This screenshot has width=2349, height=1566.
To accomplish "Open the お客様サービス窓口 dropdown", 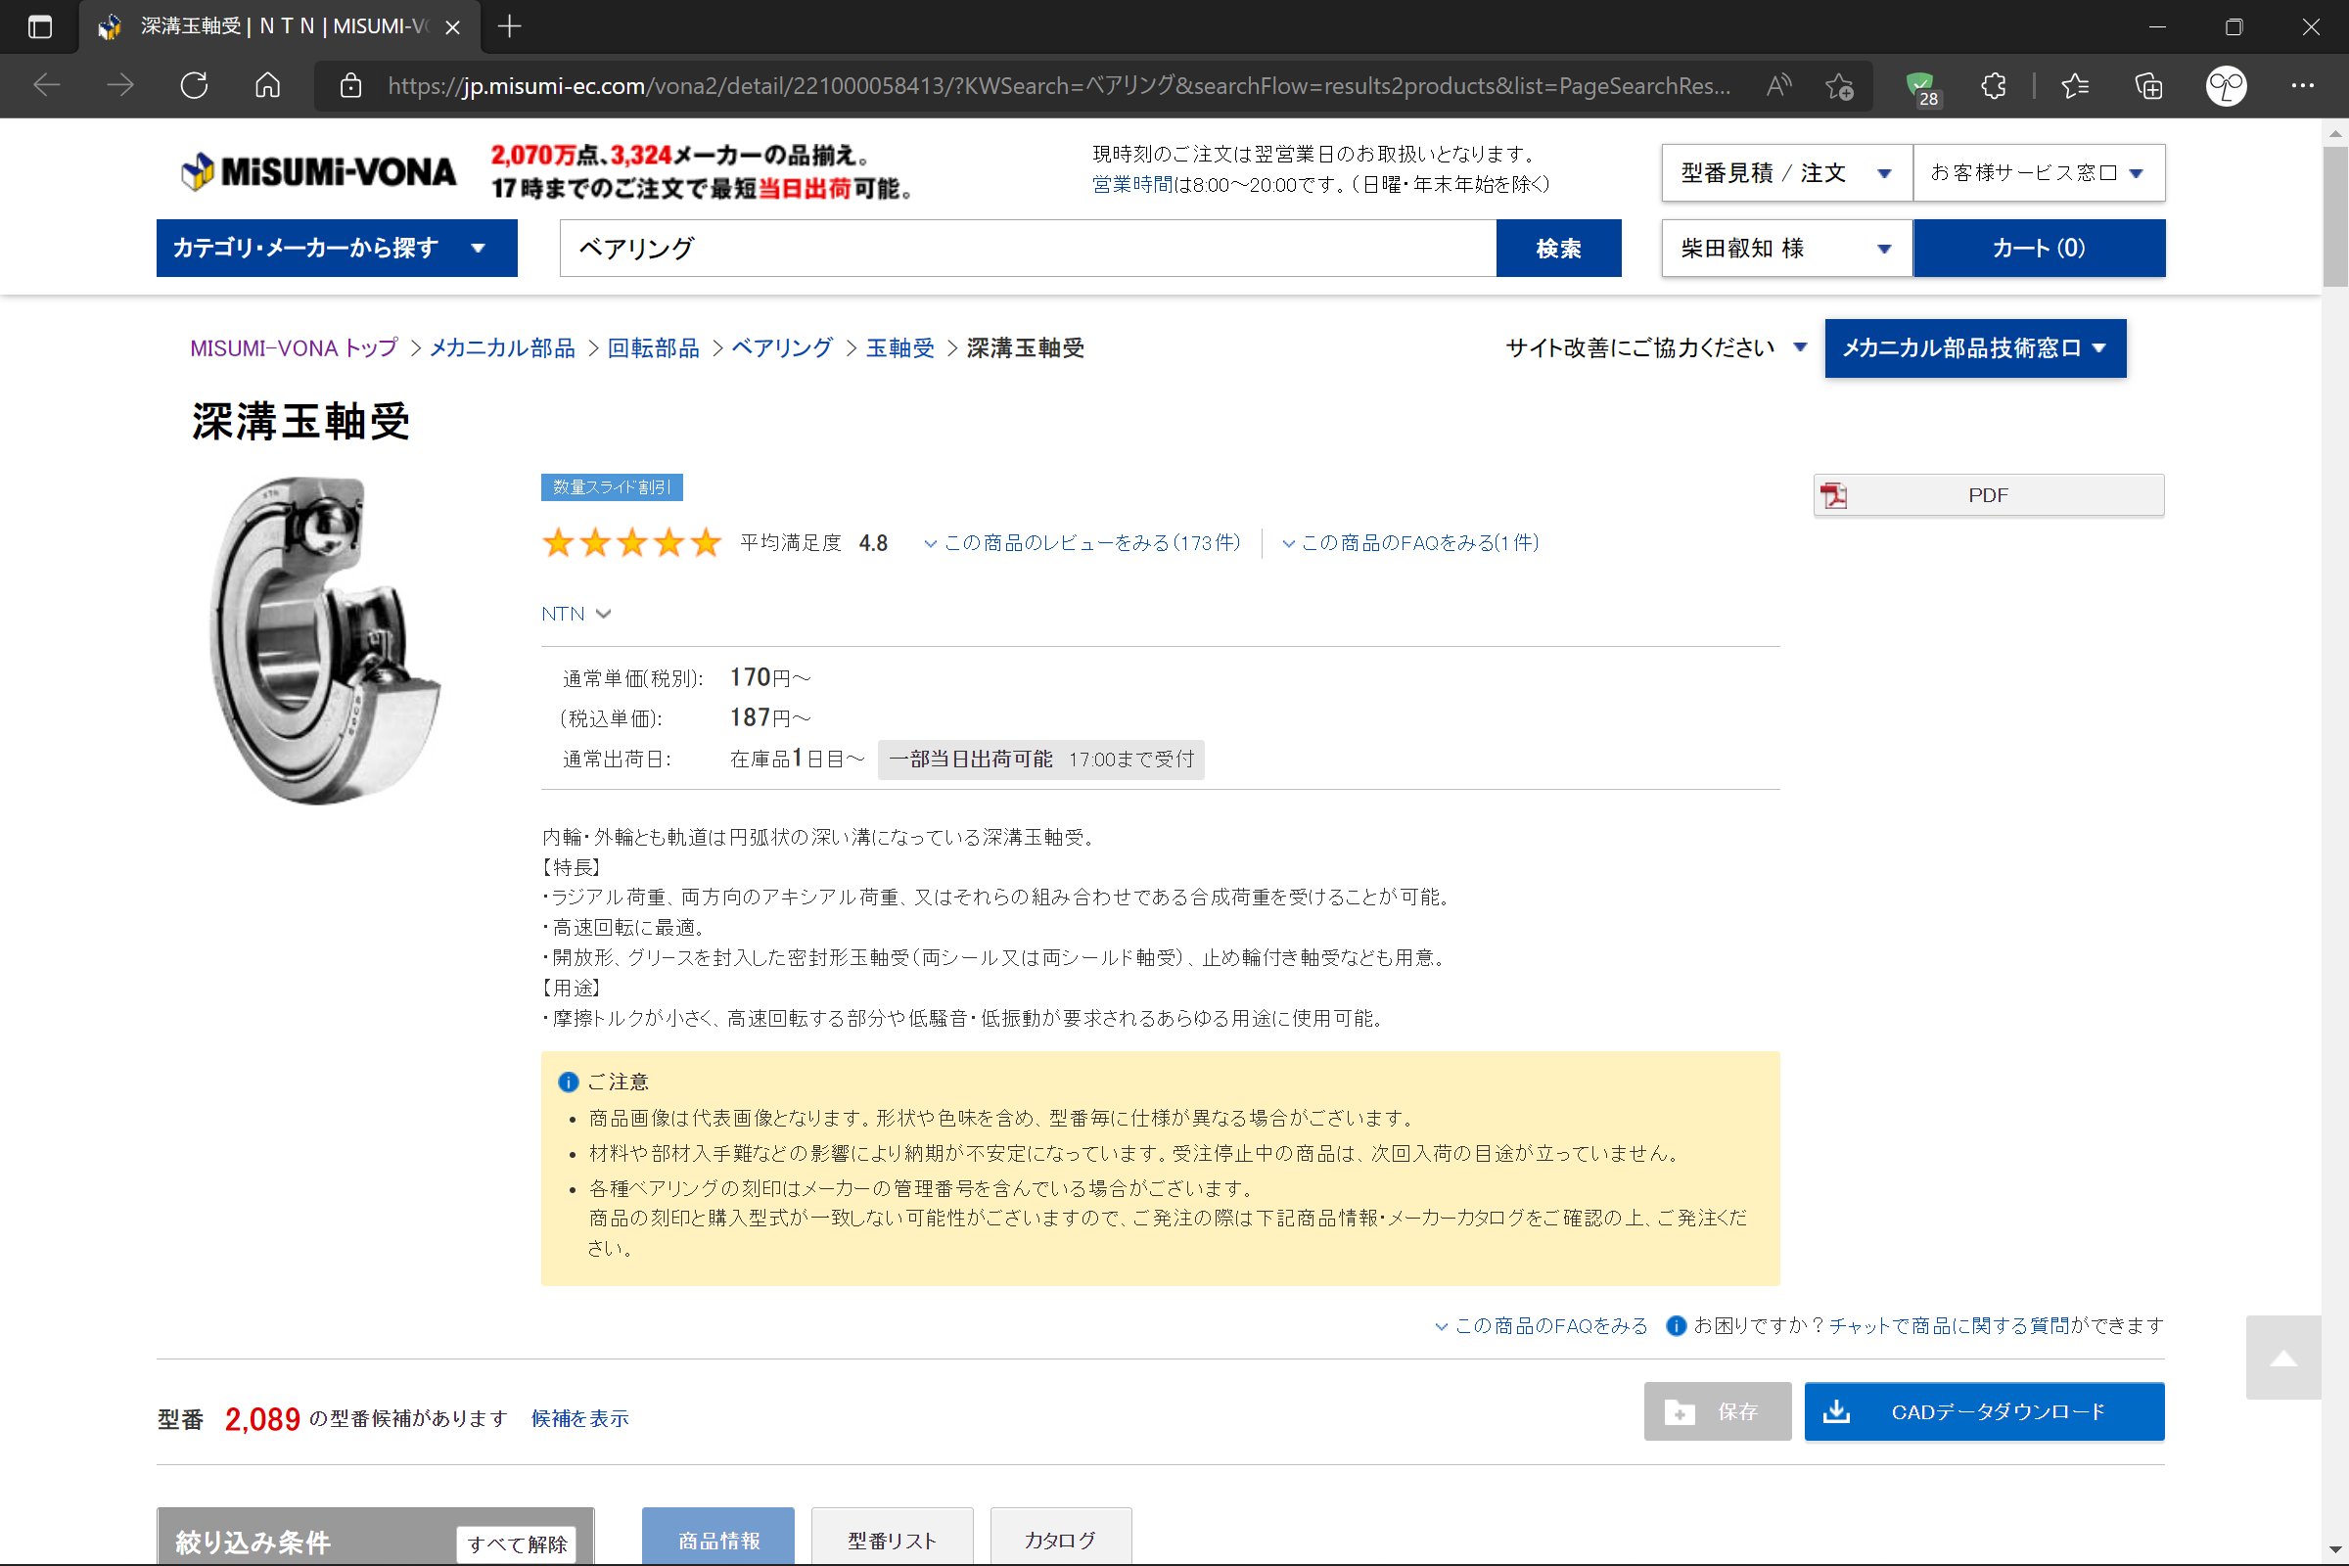I will pyautogui.click(x=2039, y=173).
